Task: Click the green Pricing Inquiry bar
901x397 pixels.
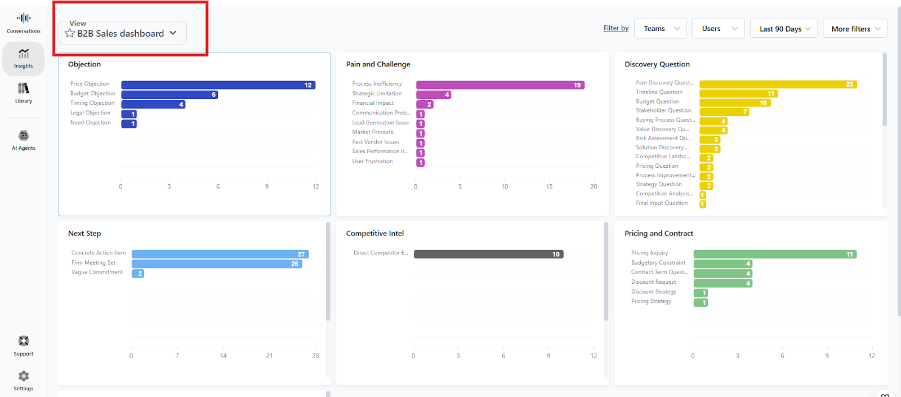Action: click(x=775, y=255)
